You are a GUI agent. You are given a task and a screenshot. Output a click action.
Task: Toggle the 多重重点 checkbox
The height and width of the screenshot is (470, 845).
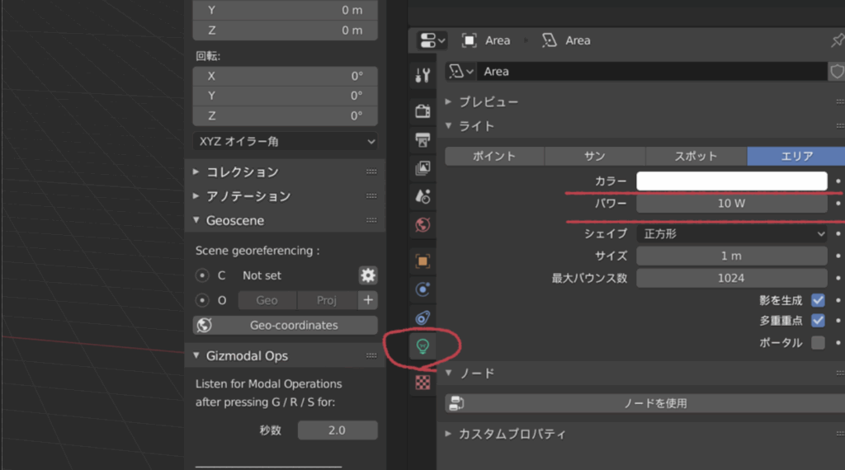tap(818, 321)
